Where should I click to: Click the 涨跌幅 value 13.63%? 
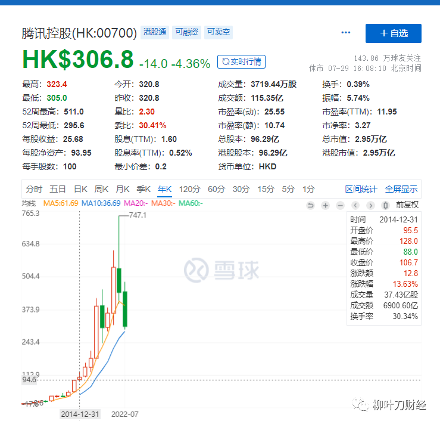click(x=405, y=284)
